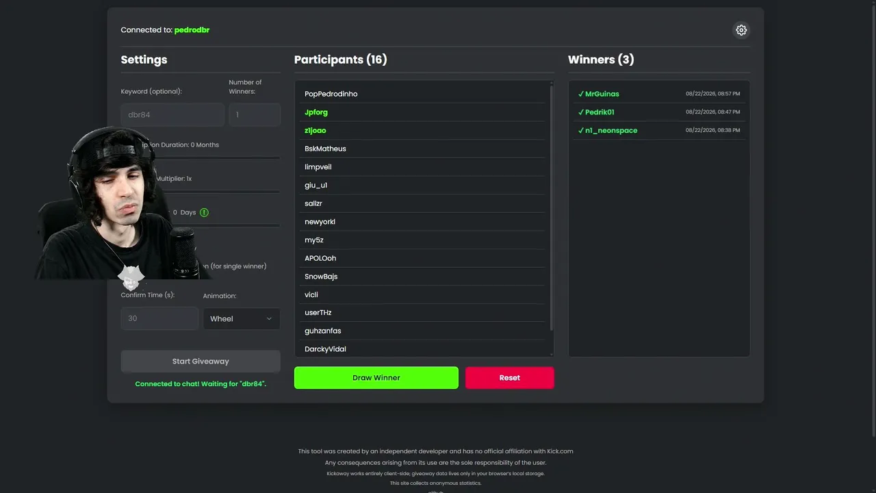Image resolution: width=876 pixels, height=493 pixels.
Task: Click the green Draw Winner button
Action: click(376, 378)
